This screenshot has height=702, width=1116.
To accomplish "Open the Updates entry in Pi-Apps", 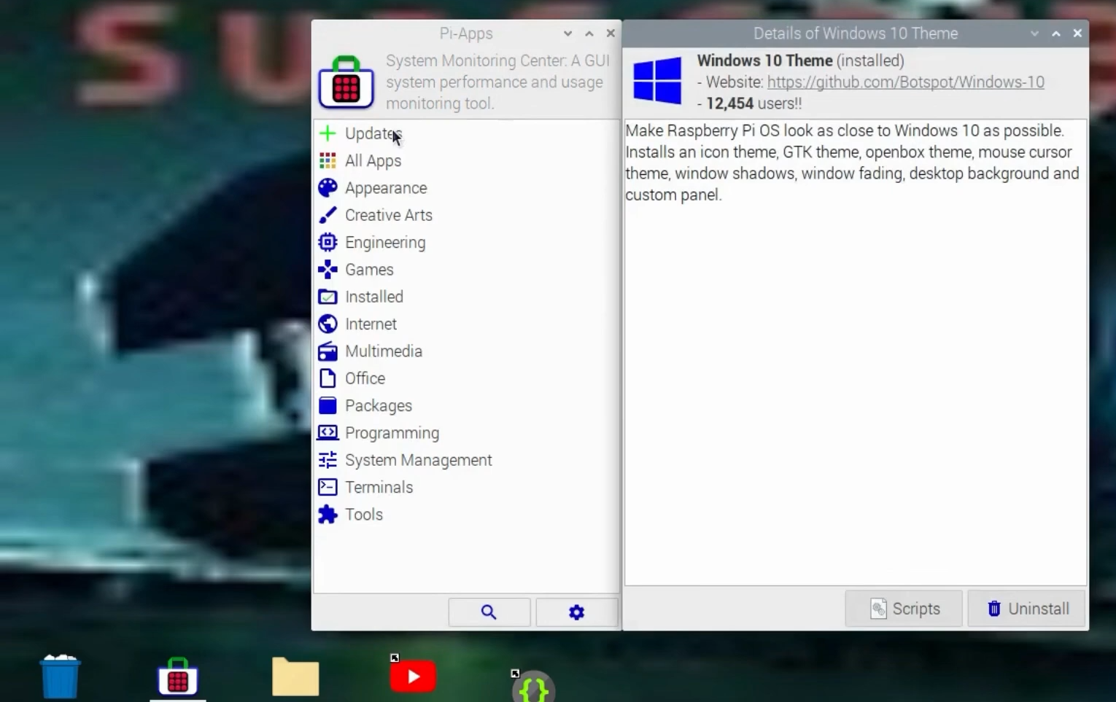I will [x=373, y=133].
